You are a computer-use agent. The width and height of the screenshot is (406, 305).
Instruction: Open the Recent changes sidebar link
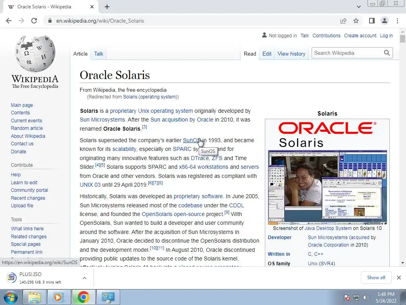coord(28,198)
